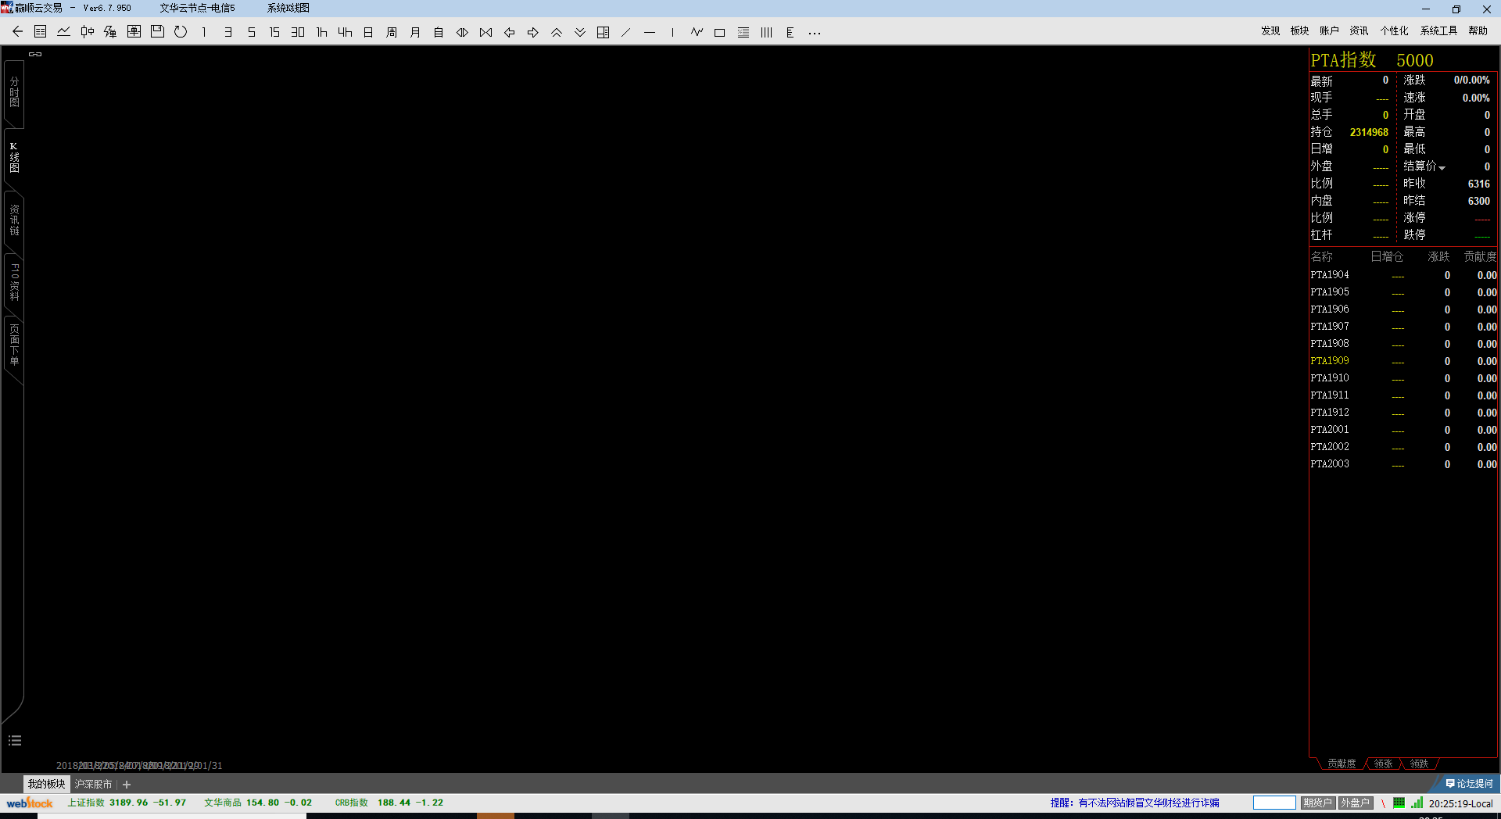Select the 30-minute period button
1501x819 pixels.
click(298, 32)
